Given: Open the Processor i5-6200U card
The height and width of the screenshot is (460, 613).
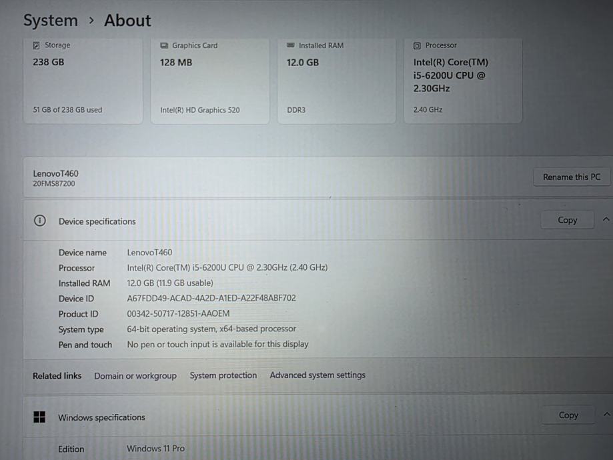Looking at the screenshot, I should coord(463,81).
